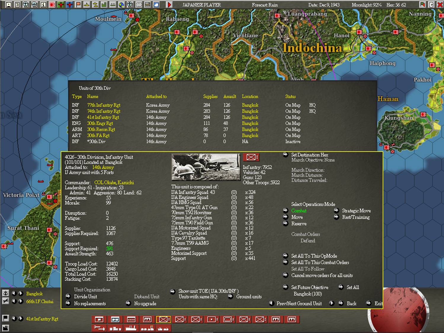
Task: Click the division unit symbol beside the photo
Action: pyautogui.click(x=251, y=157)
